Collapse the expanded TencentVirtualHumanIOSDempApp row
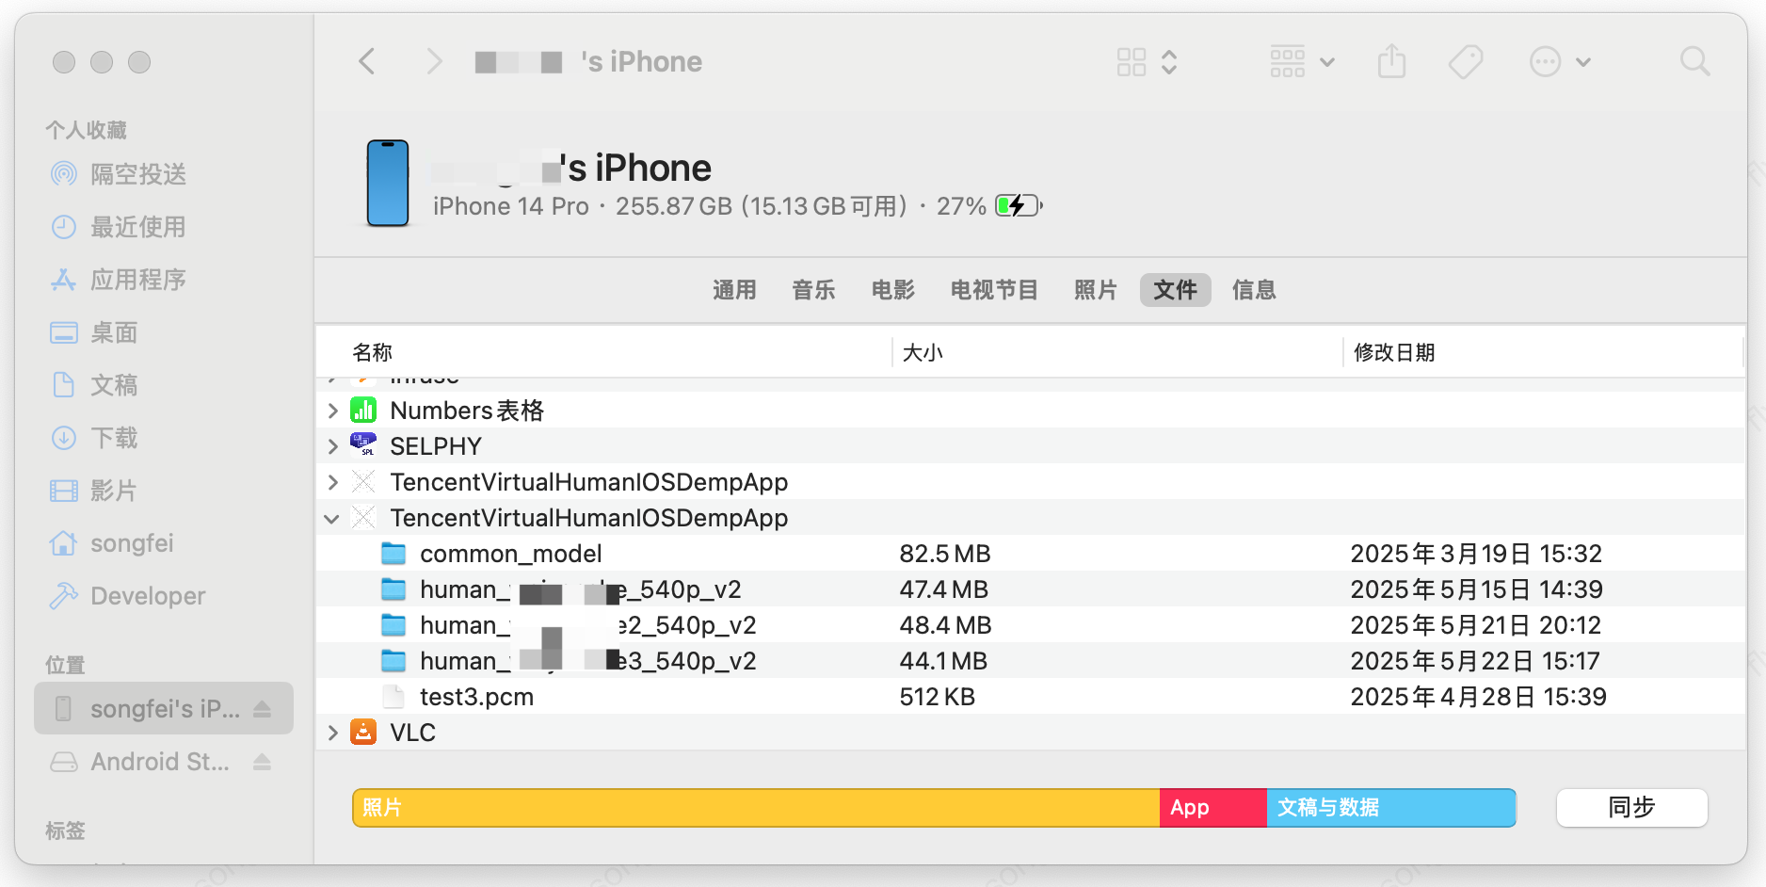 (331, 518)
